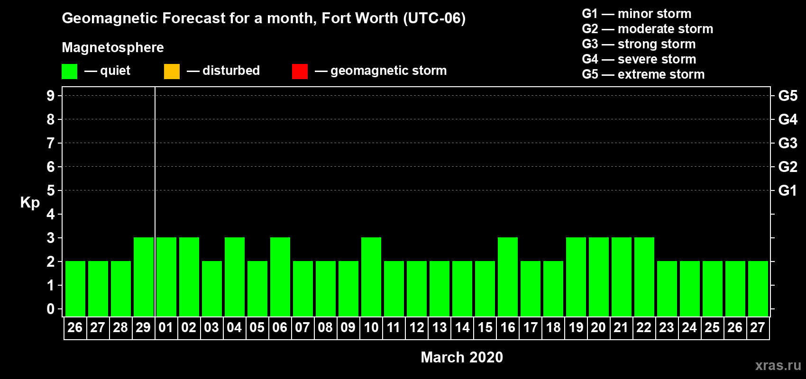Select the bar above date 13

[440, 289]
